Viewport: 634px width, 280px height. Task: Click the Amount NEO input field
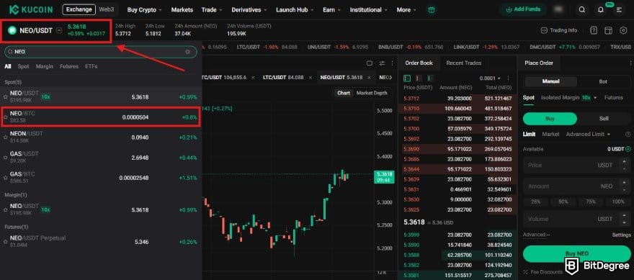point(576,186)
